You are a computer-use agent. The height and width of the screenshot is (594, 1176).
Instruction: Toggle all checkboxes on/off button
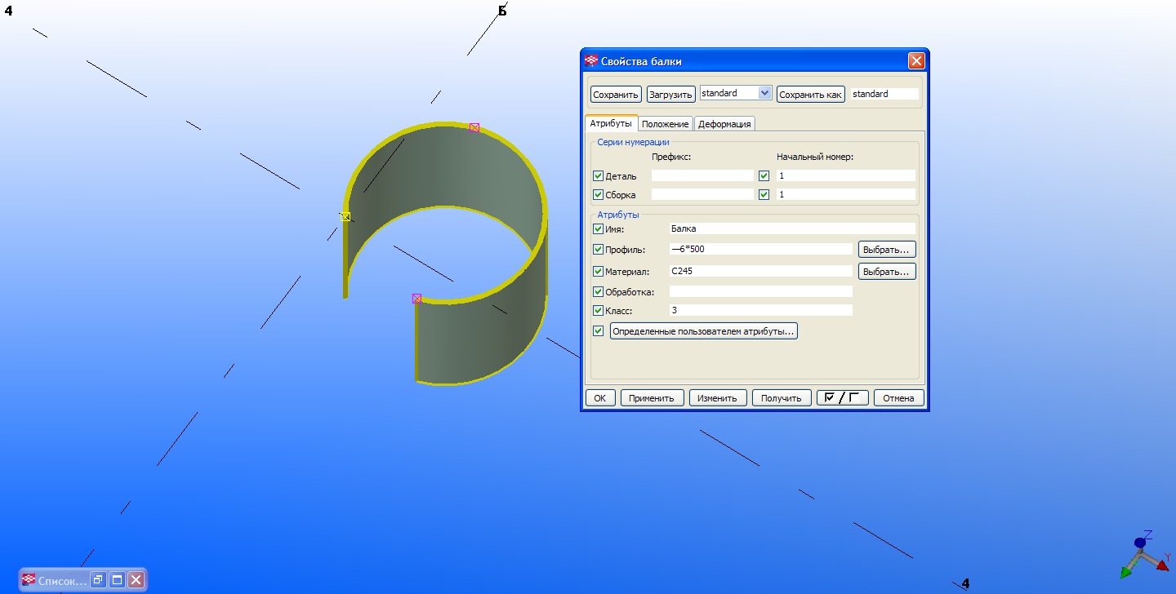pyautogui.click(x=842, y=398)
